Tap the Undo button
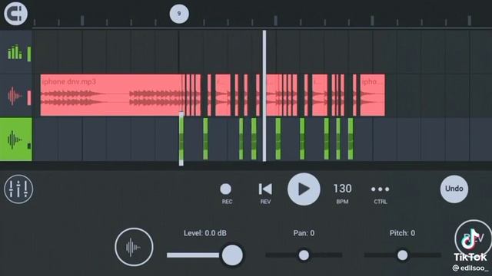492x276 pixels. [454, 189]
